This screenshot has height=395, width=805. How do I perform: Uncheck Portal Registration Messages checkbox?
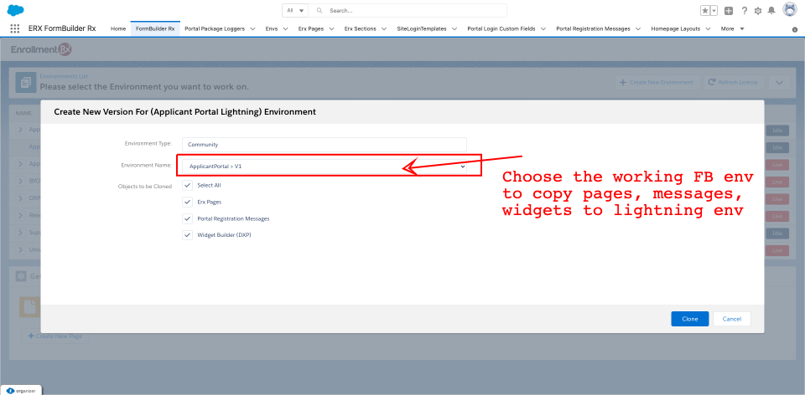click(x=187, y=218)
